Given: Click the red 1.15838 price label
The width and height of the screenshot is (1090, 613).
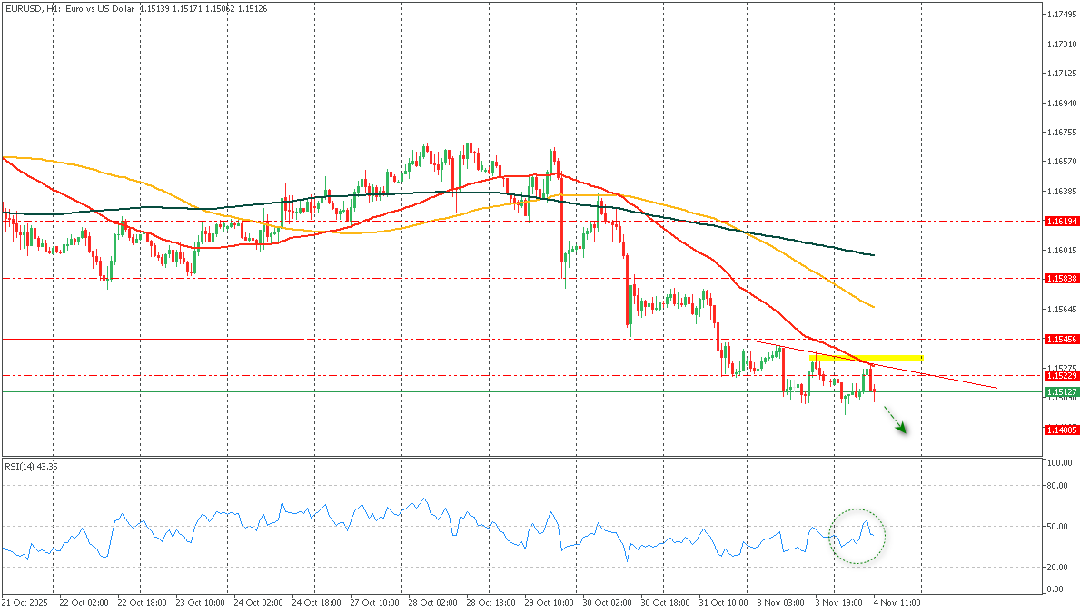Looking at the screenshot, I should click(x=1061, y=279).
